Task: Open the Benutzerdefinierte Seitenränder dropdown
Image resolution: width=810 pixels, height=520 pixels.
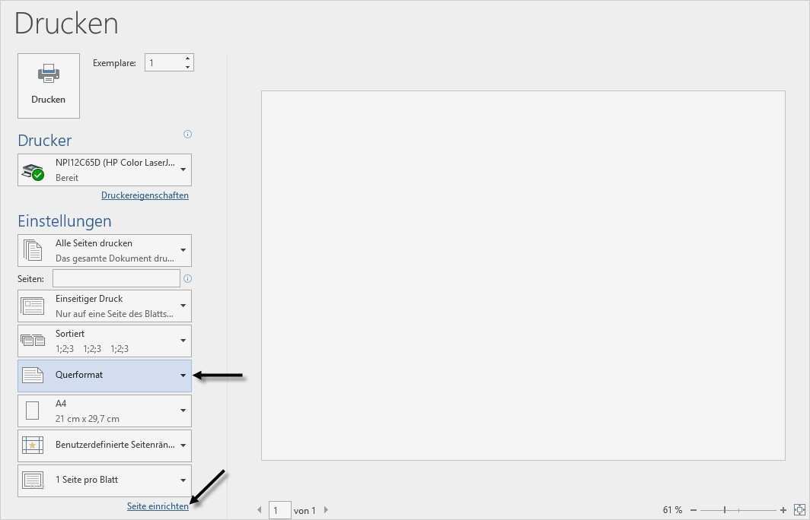Action: click(104, 445)
